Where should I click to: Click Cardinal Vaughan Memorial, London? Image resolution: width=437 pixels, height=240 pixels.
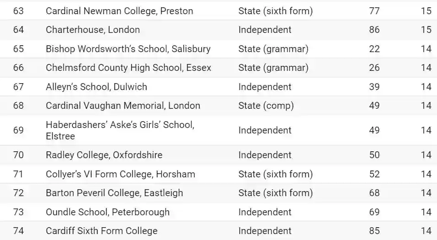click(x=123, y=106)
